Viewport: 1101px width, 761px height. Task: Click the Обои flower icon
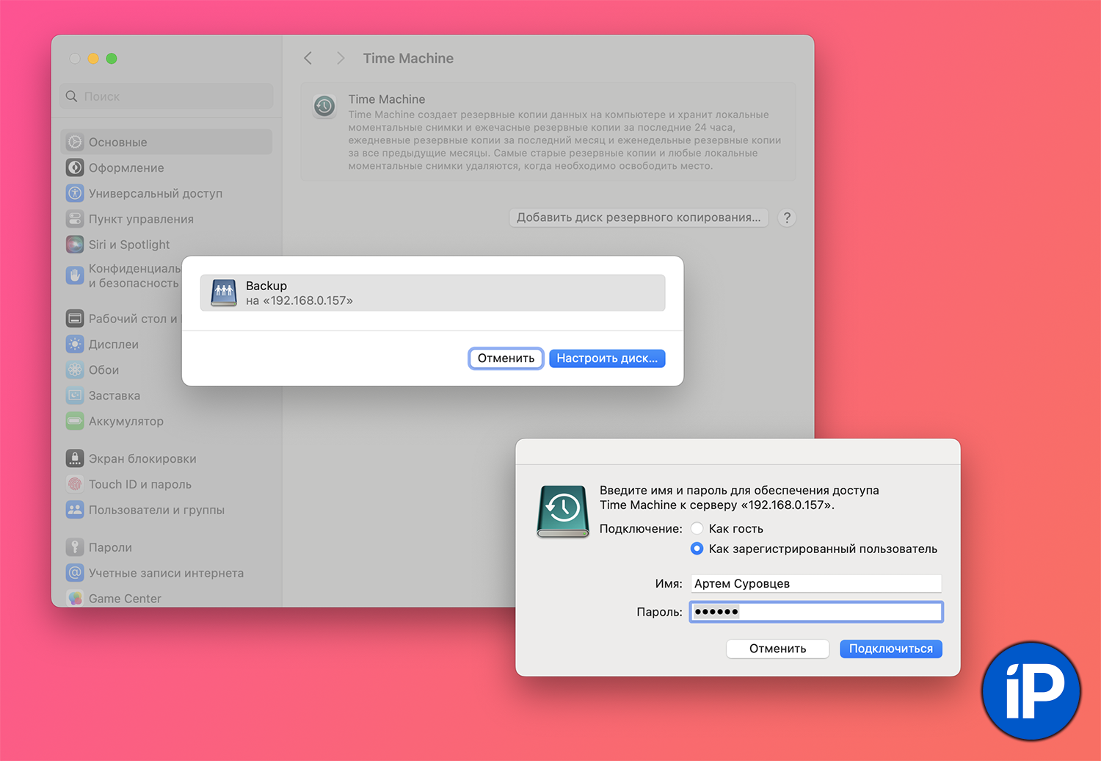click(x=75, y=370)
